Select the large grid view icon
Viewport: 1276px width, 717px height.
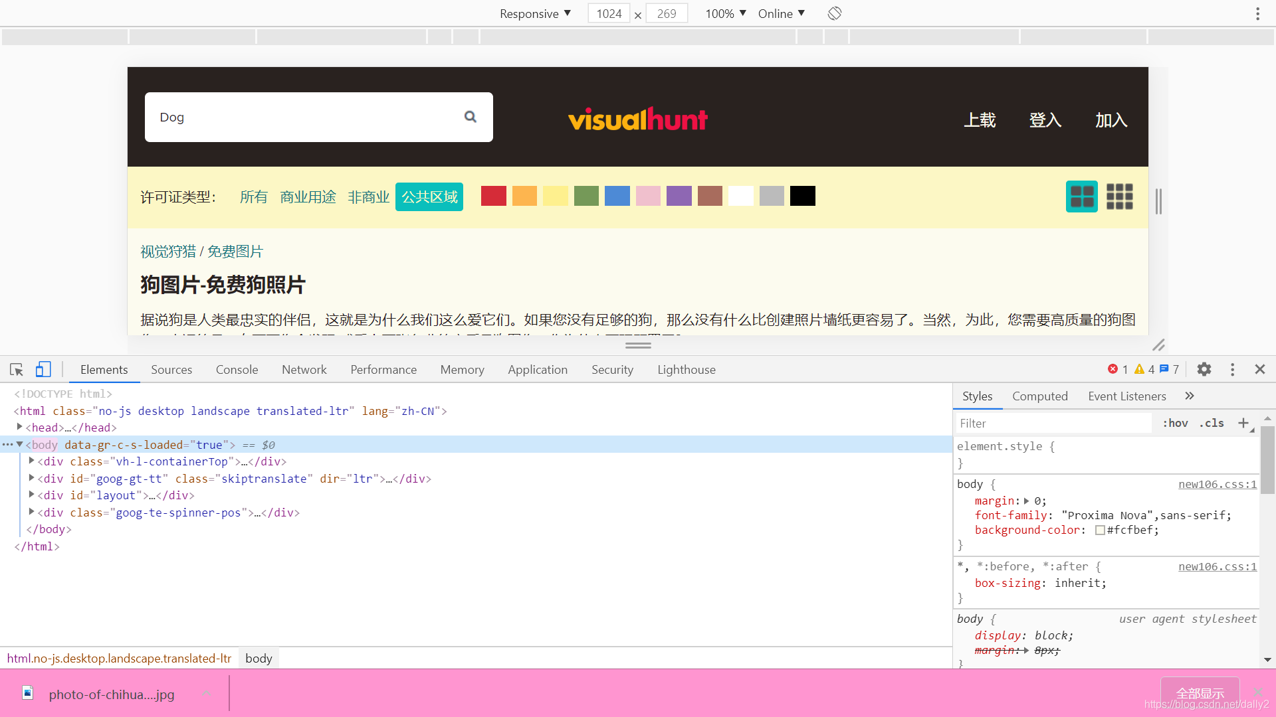(1081, 196)
